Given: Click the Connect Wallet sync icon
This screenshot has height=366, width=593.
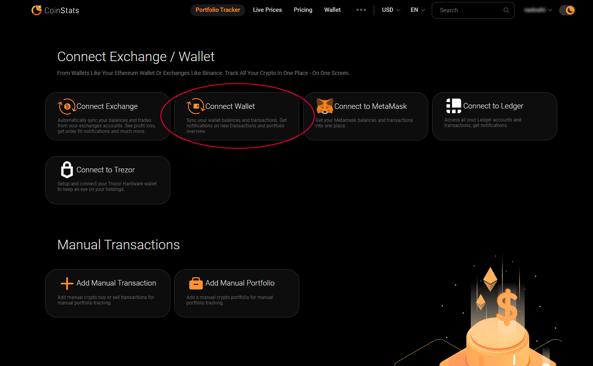Looking at the screenshot, I should point(196,106).
